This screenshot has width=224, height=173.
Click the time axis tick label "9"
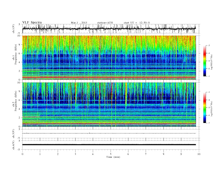click(x=181, y=154)
